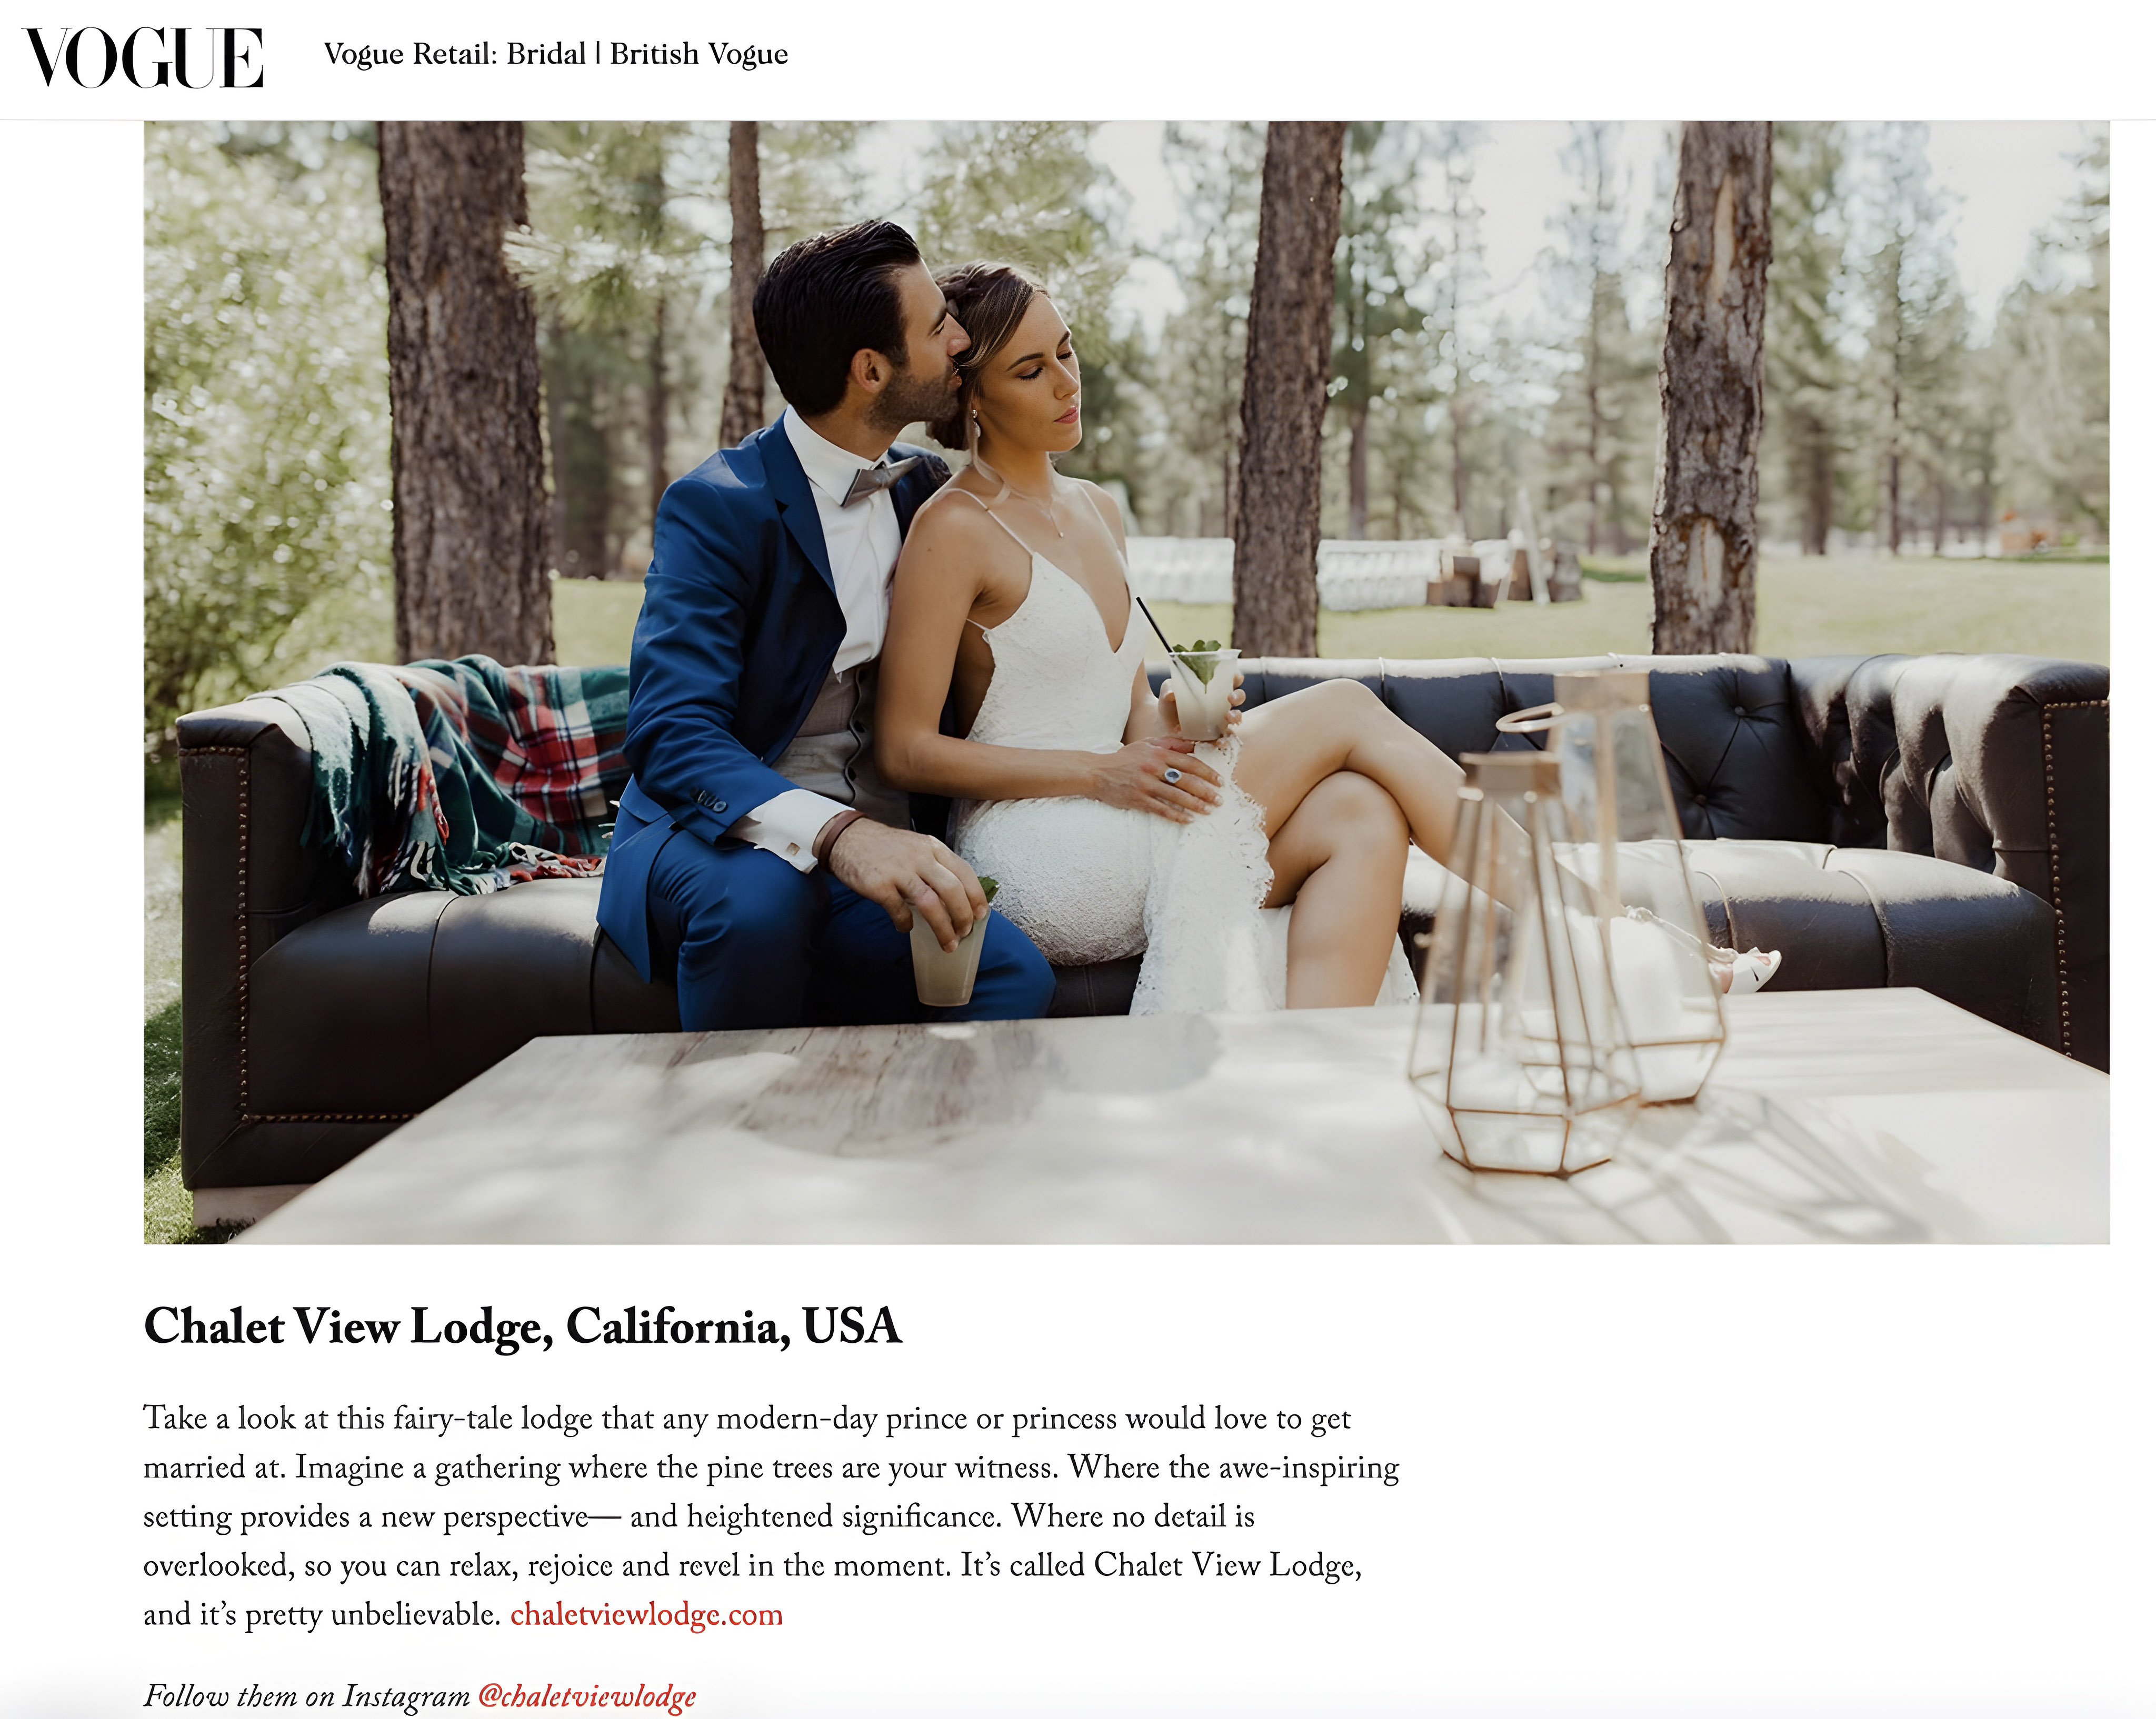Click 'British Vogue' in the header title

[x=699, y=54]
